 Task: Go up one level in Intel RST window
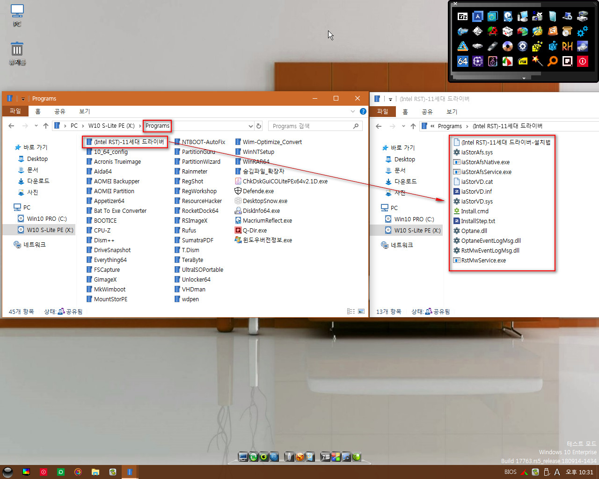coord(413,126)
